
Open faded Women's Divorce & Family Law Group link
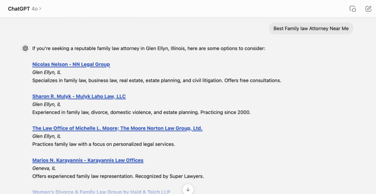point(101,191)
